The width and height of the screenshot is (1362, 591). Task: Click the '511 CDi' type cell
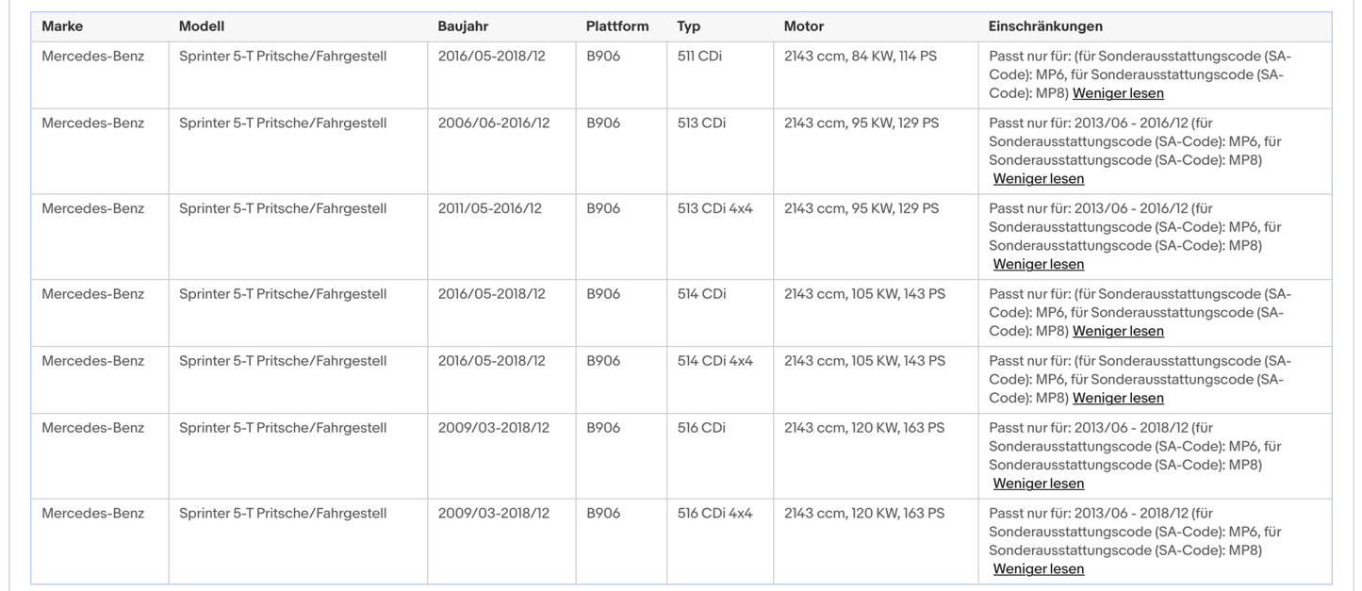[701, 57]
